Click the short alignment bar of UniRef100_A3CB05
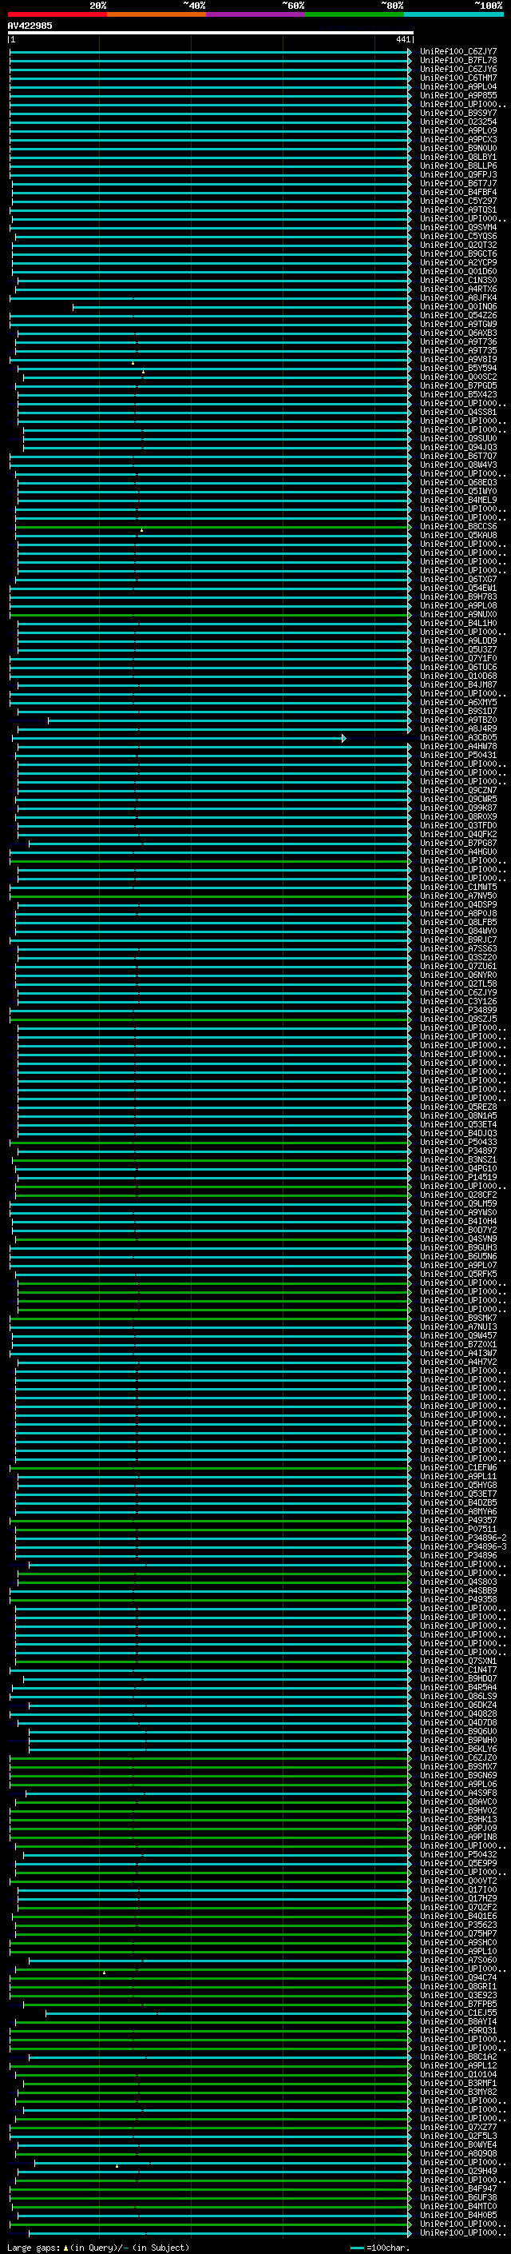 pyautogui.click(x=178, y=739)
